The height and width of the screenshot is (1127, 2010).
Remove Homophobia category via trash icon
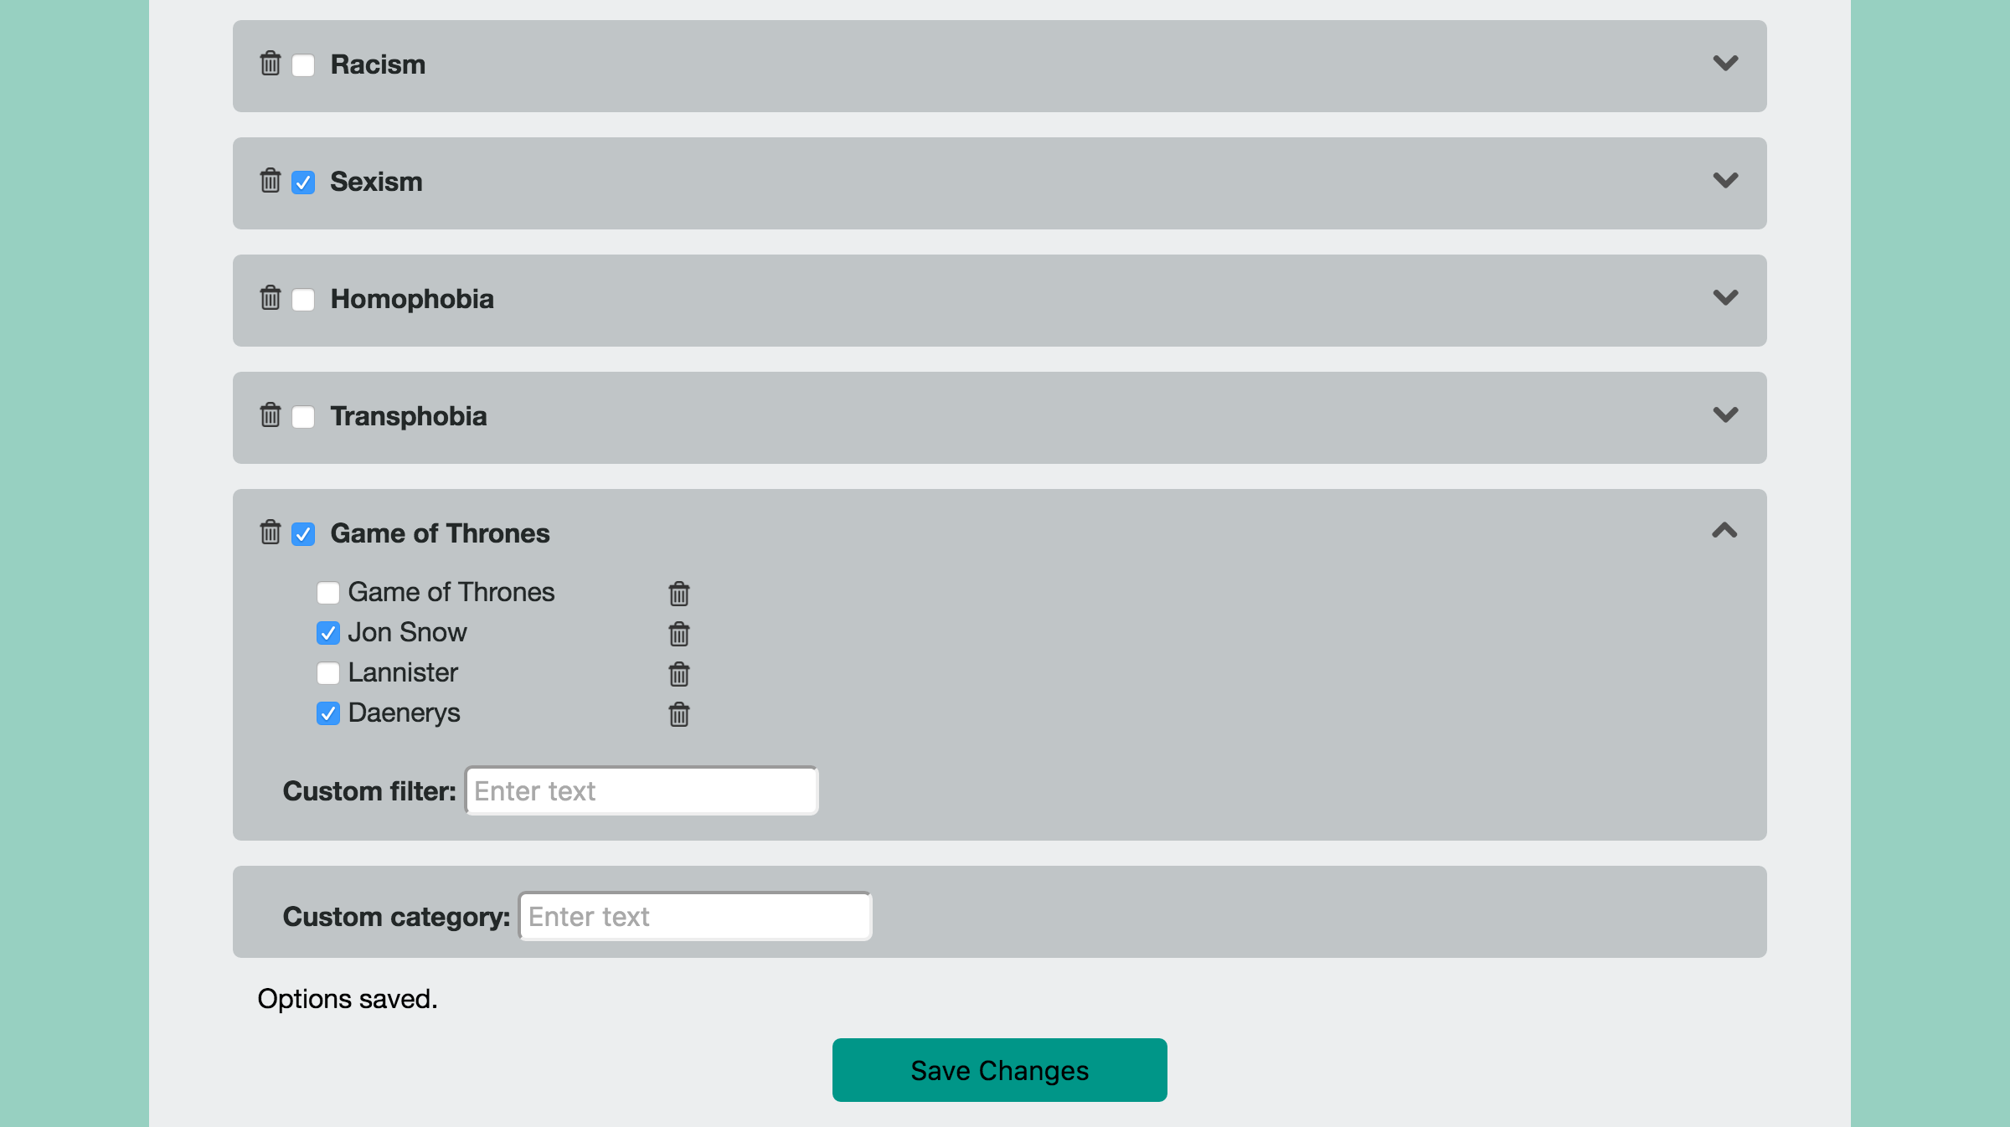click(x=270, y=298)
